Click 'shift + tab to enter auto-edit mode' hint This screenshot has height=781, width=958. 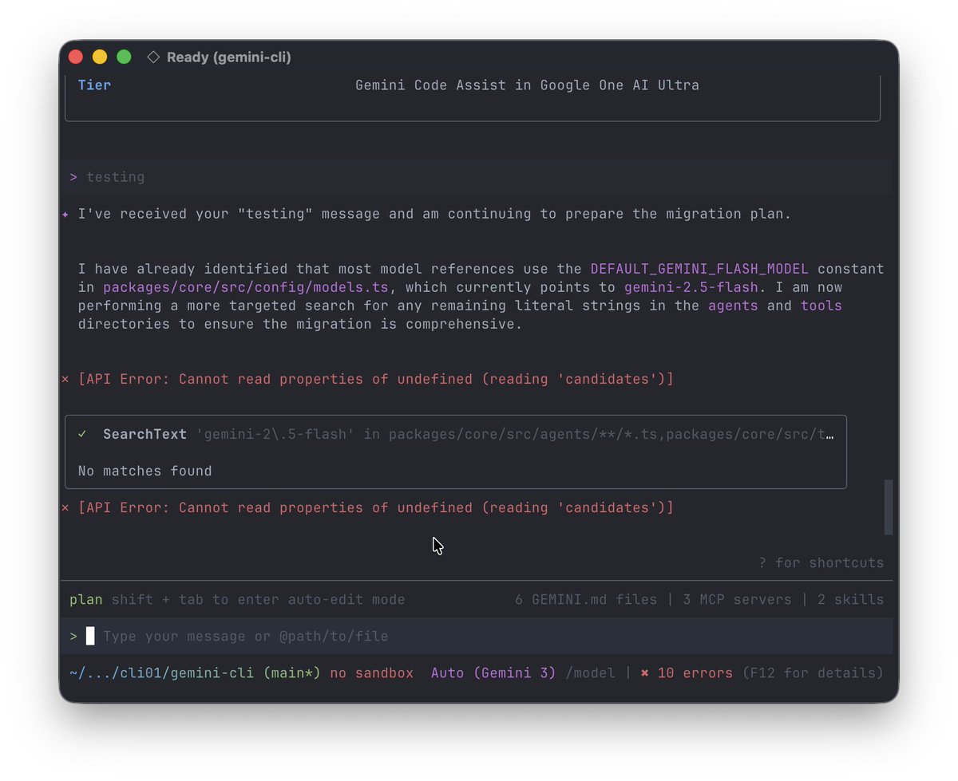[258, 600]
